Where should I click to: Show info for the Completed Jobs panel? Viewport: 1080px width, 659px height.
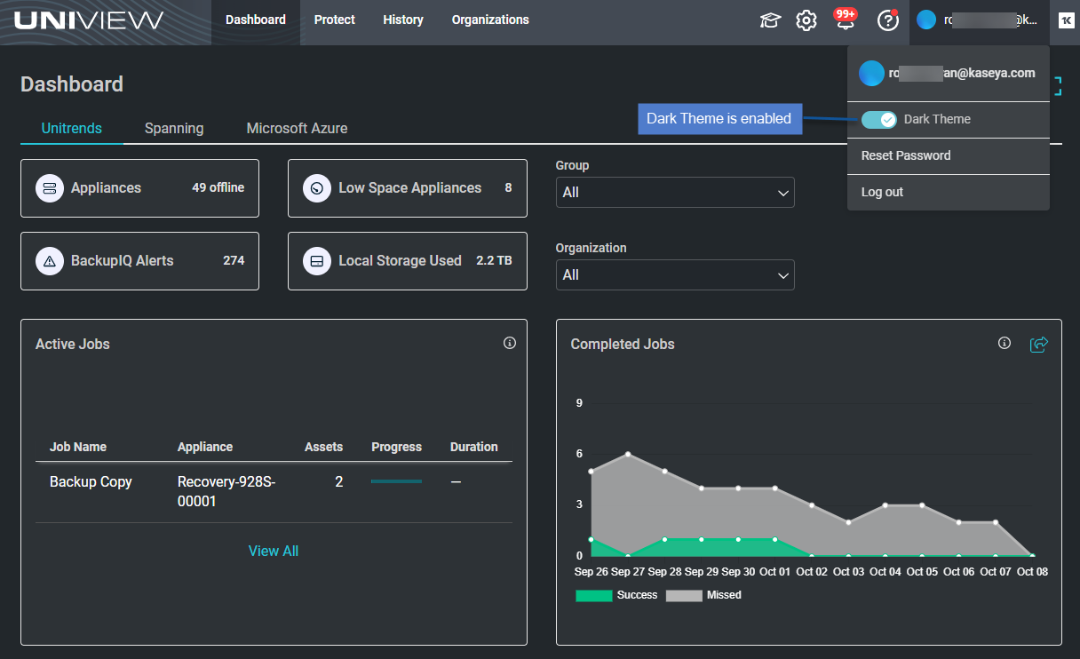[x=1005, y=343]
